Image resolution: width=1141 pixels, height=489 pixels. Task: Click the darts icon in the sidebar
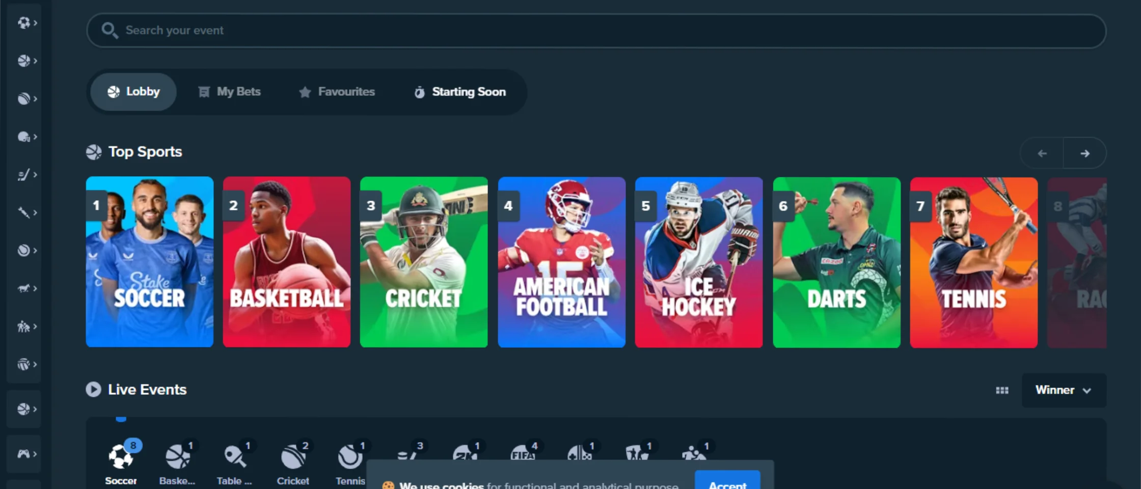tap(24, 212)
